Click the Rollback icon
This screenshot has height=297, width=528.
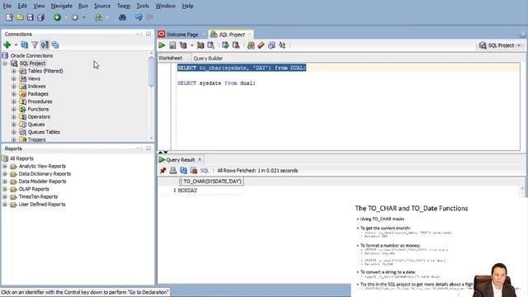[236, 45]
